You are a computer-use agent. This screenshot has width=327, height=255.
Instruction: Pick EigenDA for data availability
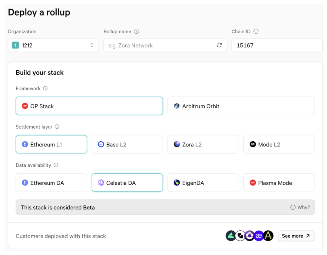click(x=203, y=183)
